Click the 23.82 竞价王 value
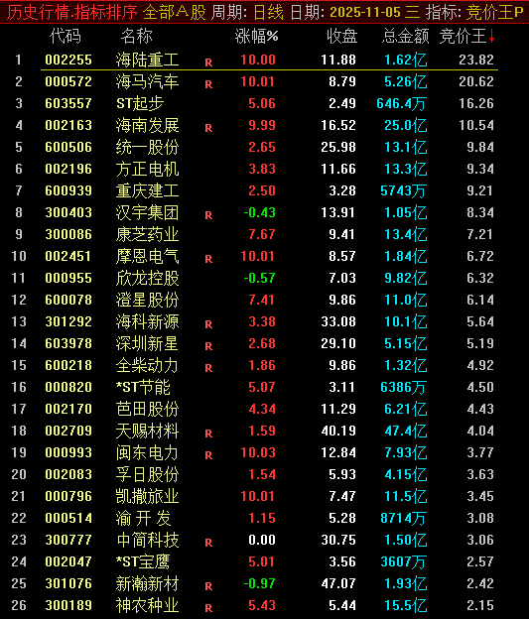The width and height of the screenshot is (529, 619). point(476,60)
